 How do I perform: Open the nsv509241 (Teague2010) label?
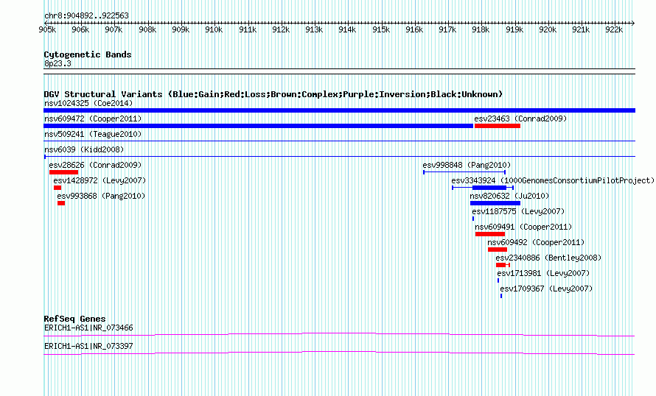(93, 134)
